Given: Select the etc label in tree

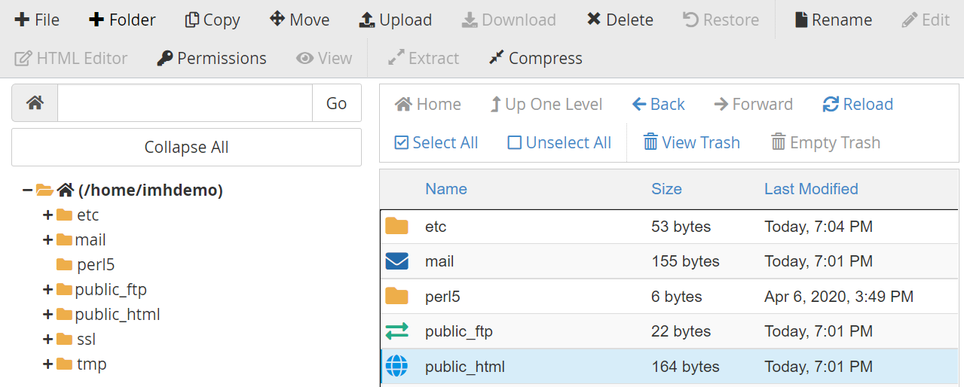Looking at the screenshot, I should [87, 215].
